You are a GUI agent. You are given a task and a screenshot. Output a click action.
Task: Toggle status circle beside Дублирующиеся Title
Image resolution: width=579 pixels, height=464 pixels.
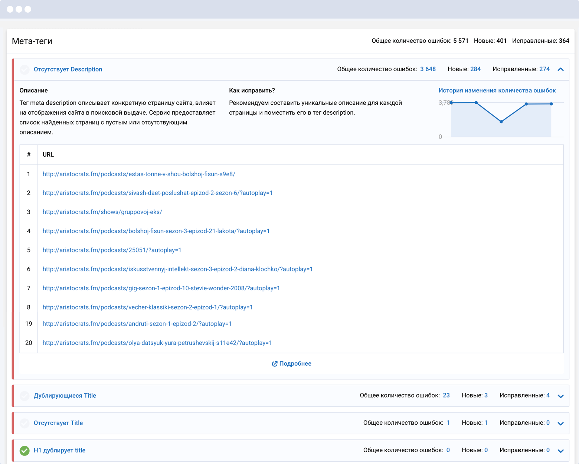pyautogui.click(x=24, y=396)
